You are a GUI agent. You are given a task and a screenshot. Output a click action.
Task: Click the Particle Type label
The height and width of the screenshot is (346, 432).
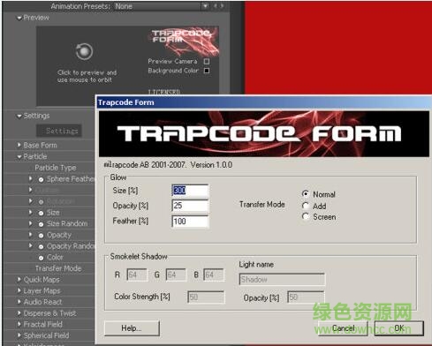tap(56, 168)
